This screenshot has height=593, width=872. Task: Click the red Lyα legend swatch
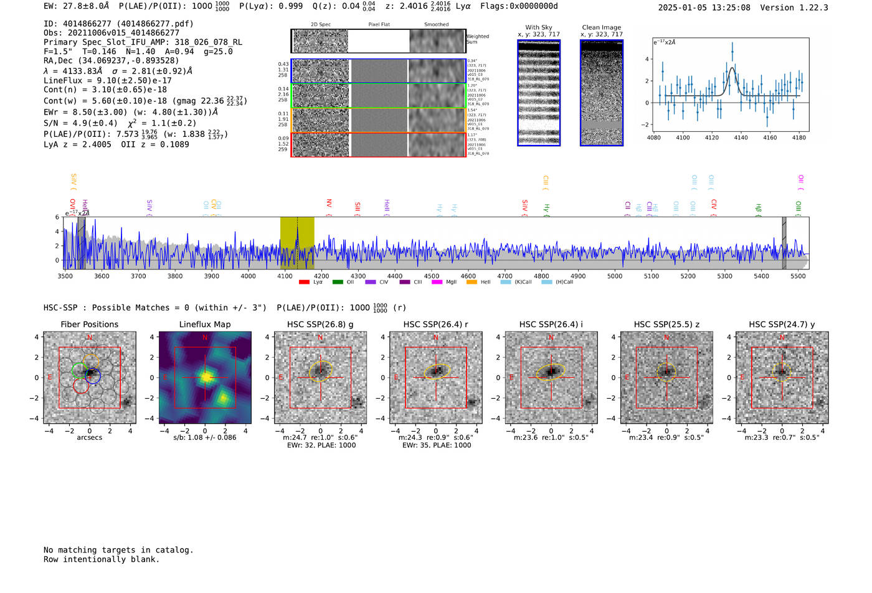[304, 282]
